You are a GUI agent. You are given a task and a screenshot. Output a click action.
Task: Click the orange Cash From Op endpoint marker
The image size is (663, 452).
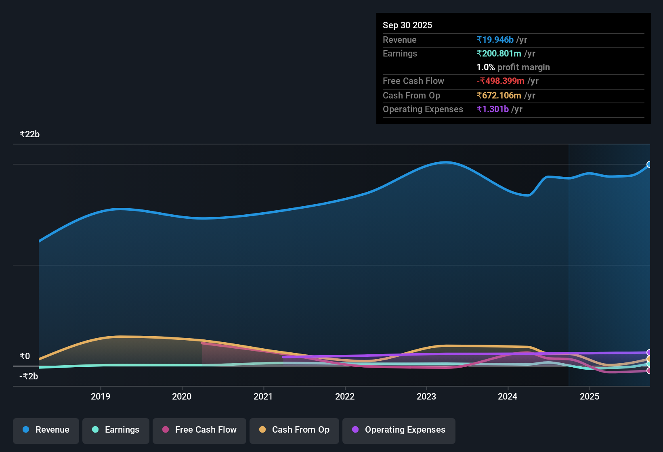click(650, 358)
